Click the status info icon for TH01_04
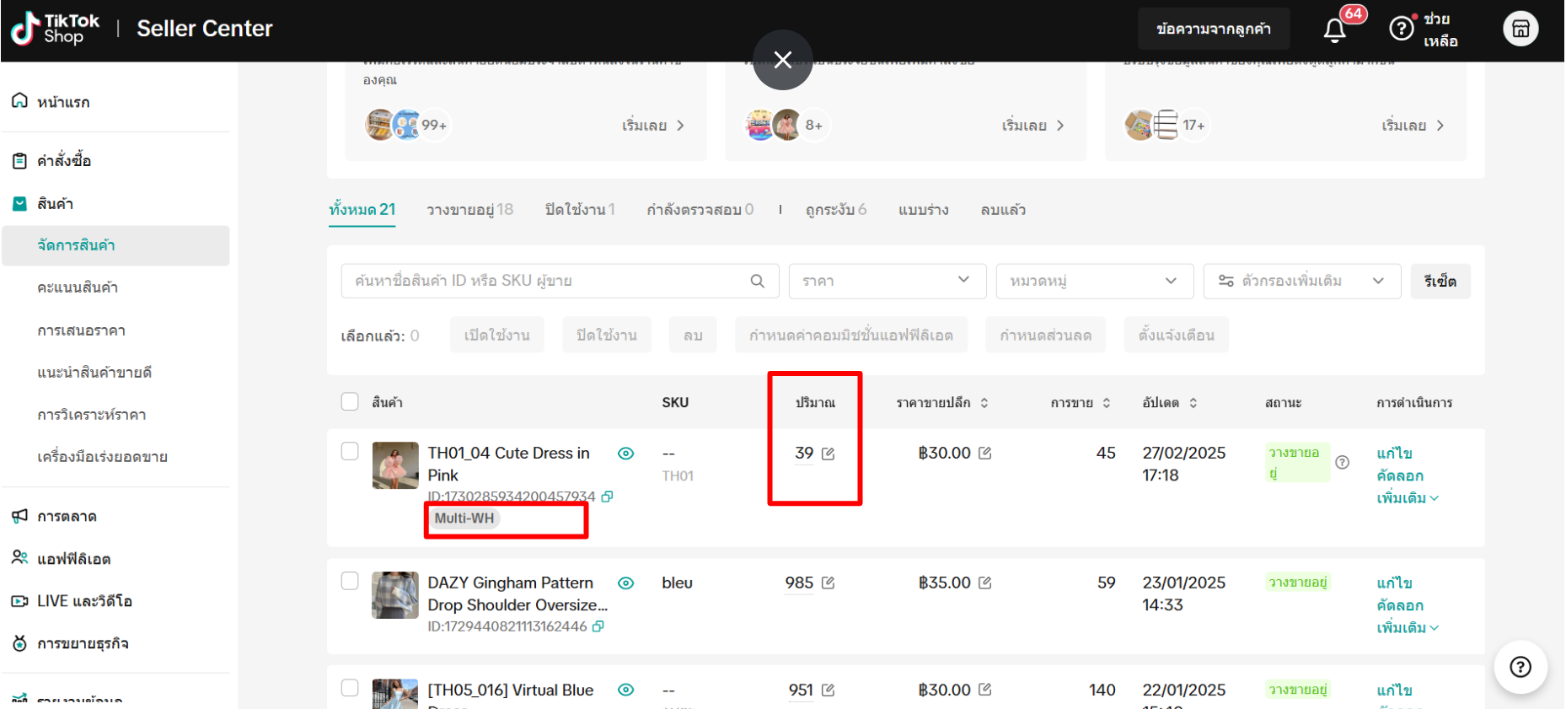 (x=1343, y=462)
